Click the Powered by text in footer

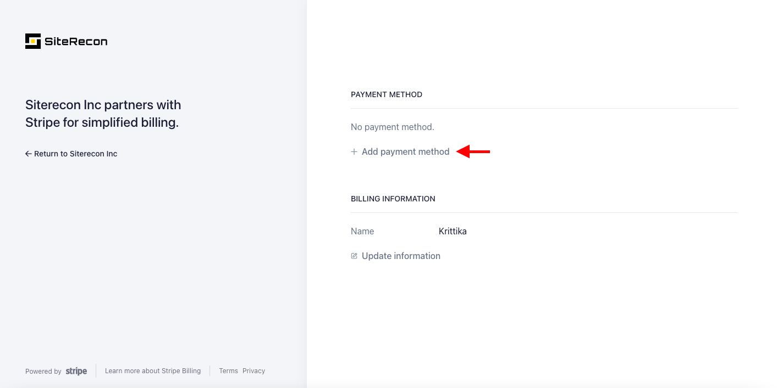[x=43, y=372]
